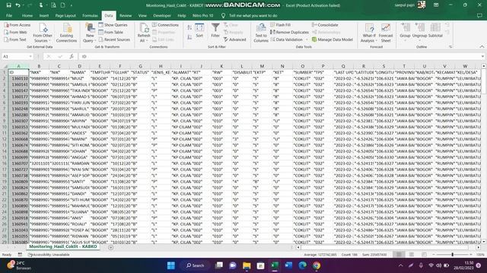Open the Nitro Pro 10 tab
The height and width of the screenshot is (273, 487).
pyautogui.click(x=203, y=15)
